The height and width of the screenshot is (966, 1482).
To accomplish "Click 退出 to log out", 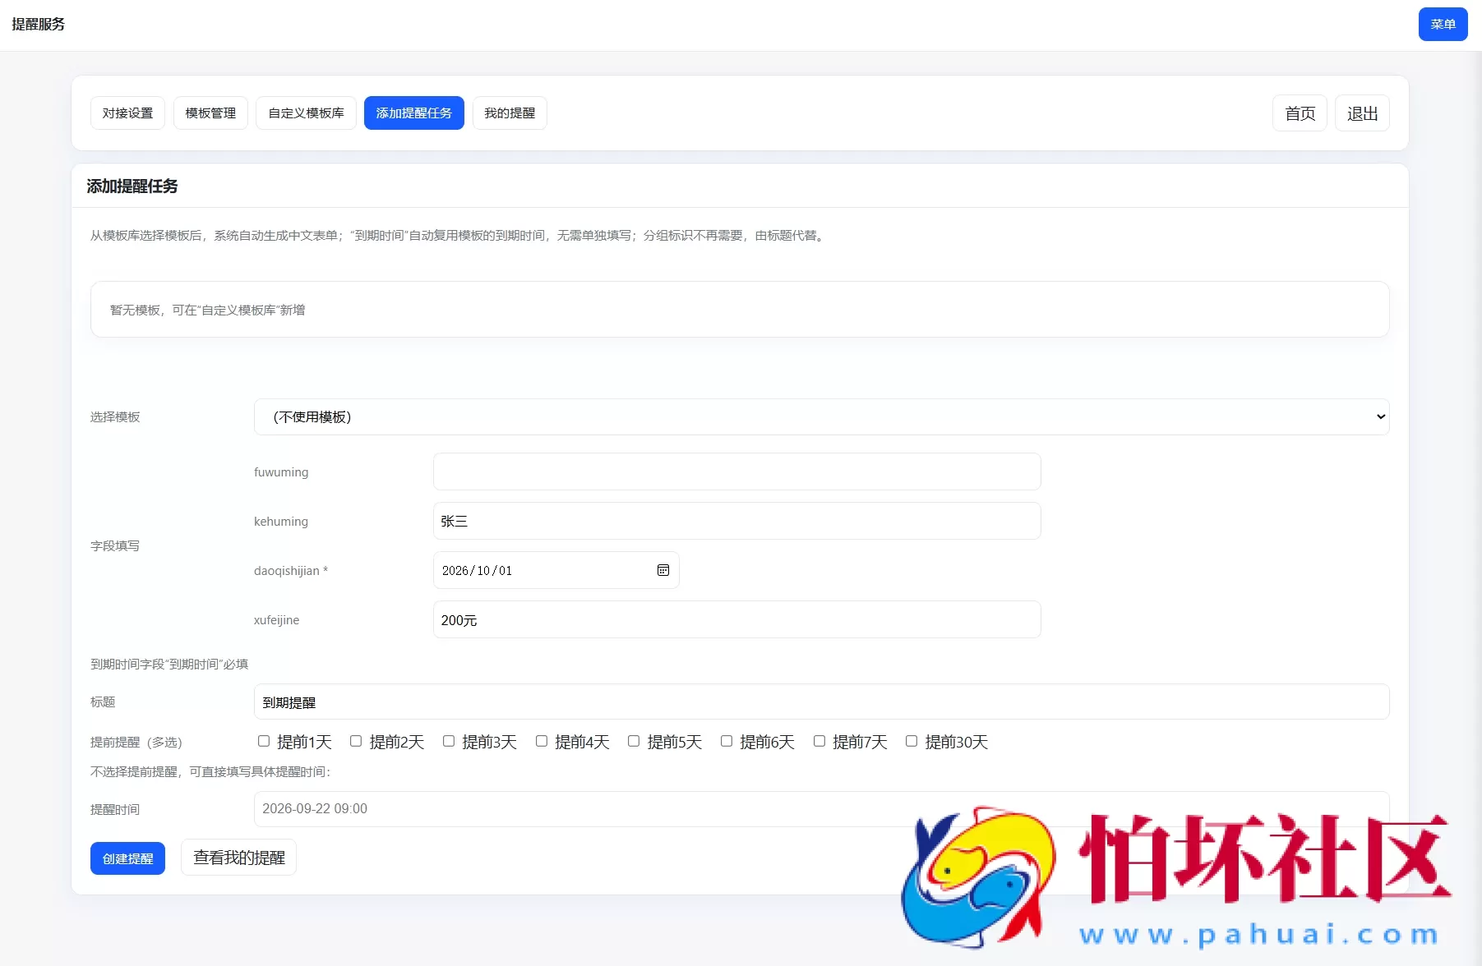I will tap(1361, 113).
